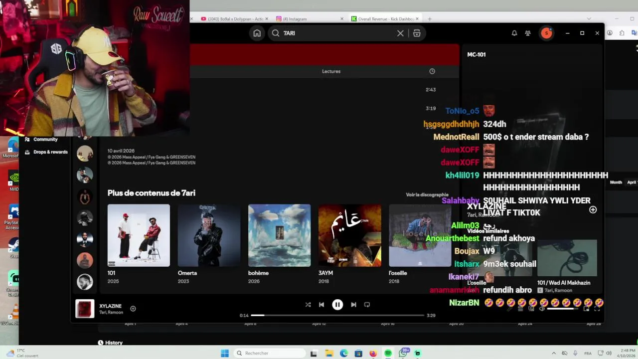
Task: Open 101 / Wad Al Makhazin video
Action: coord(567,266)
